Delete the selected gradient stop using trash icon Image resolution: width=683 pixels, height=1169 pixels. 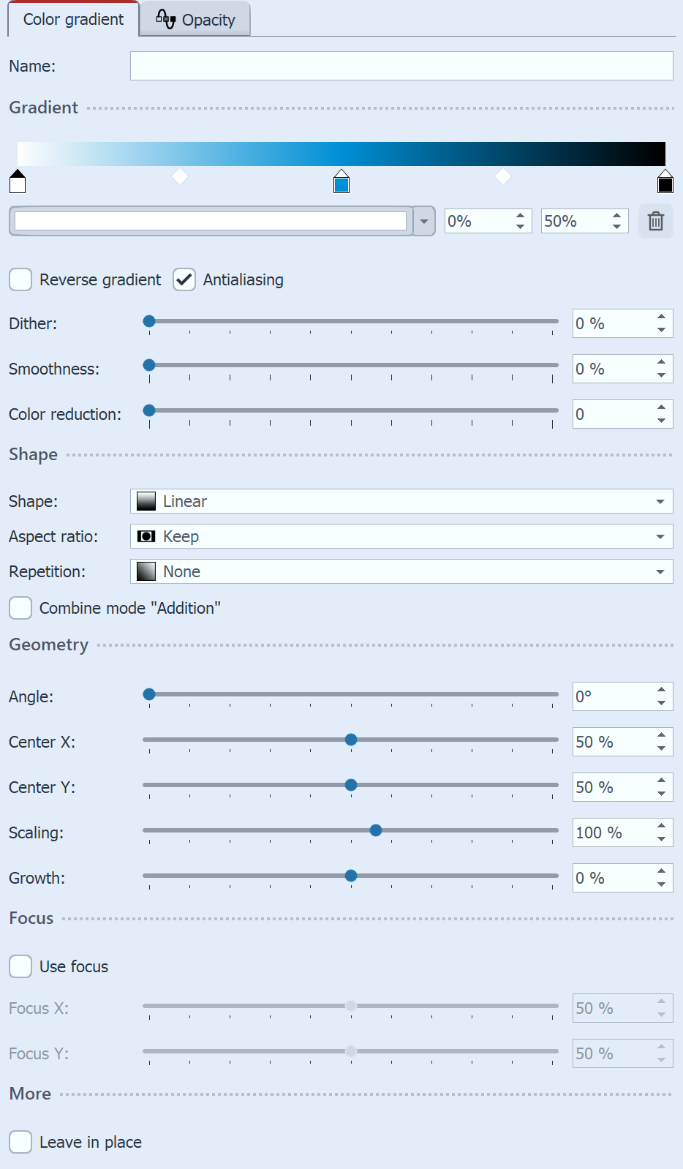(655, 221)
